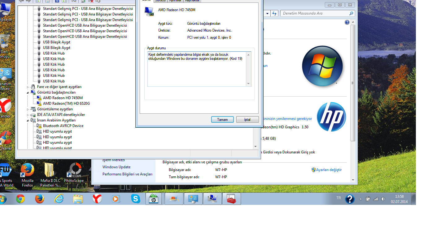Click the İptal button

click(247, 120)
